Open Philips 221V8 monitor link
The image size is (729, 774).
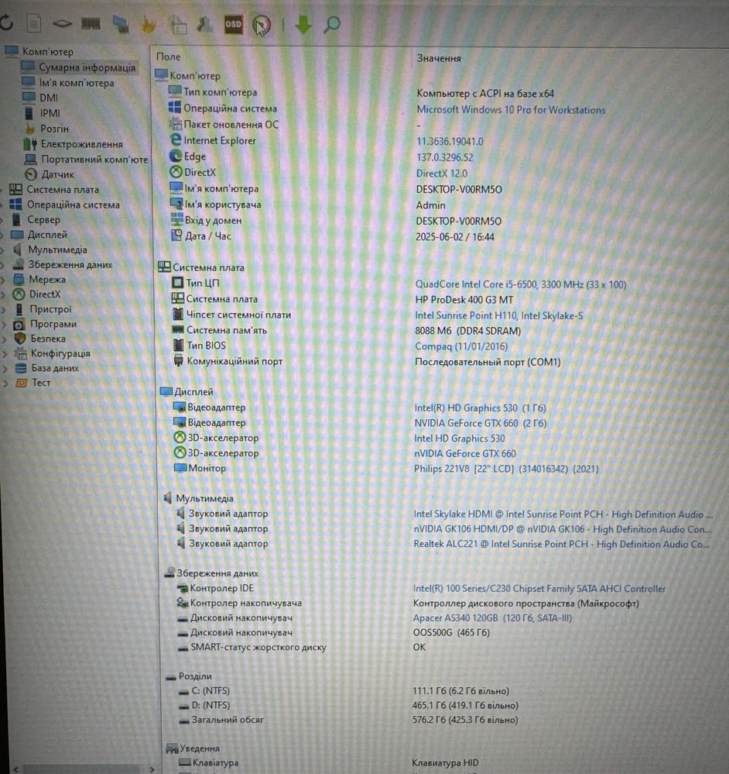[506, 469]
